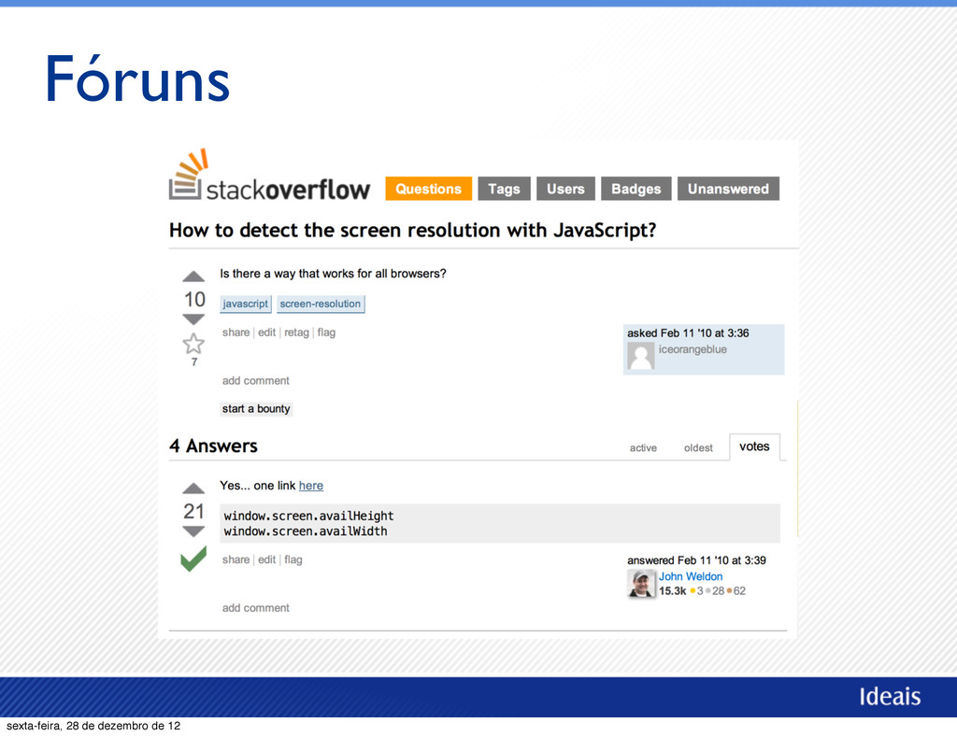Click the window.screen.availHeight code line
Image resolution: width=957 pixels, height=736 pixels.
[x=308, y=516]
